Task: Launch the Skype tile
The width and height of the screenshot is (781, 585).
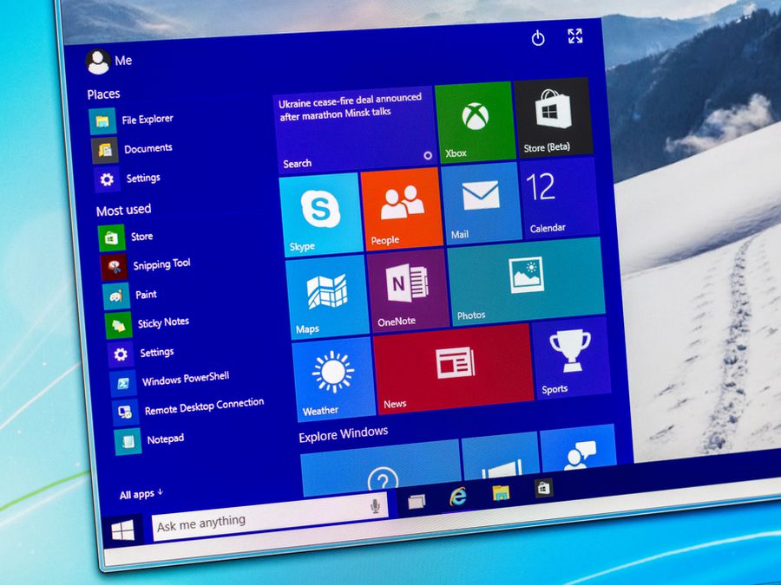Action: pos(321,213)
